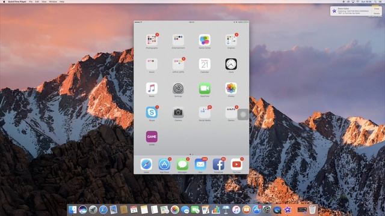Screen dimensions: 385x216
Task: Launch Skype on the iPad
Action: point(152,112)
